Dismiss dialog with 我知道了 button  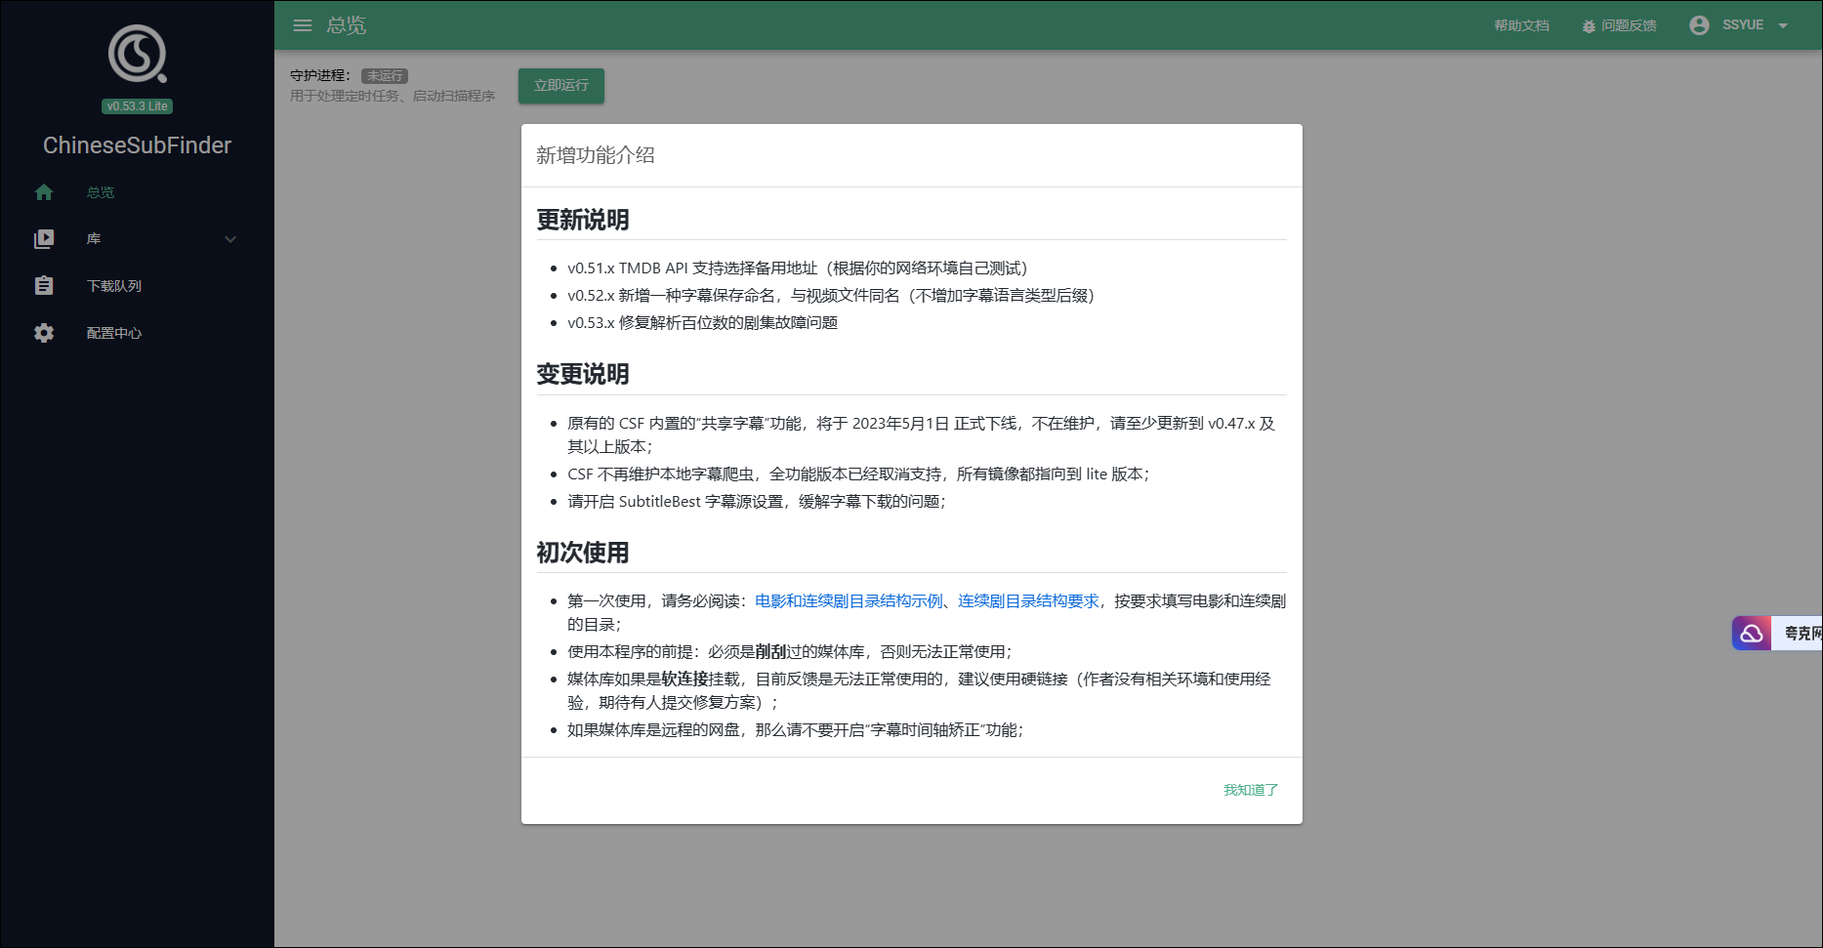click(x=1250, y=790)
